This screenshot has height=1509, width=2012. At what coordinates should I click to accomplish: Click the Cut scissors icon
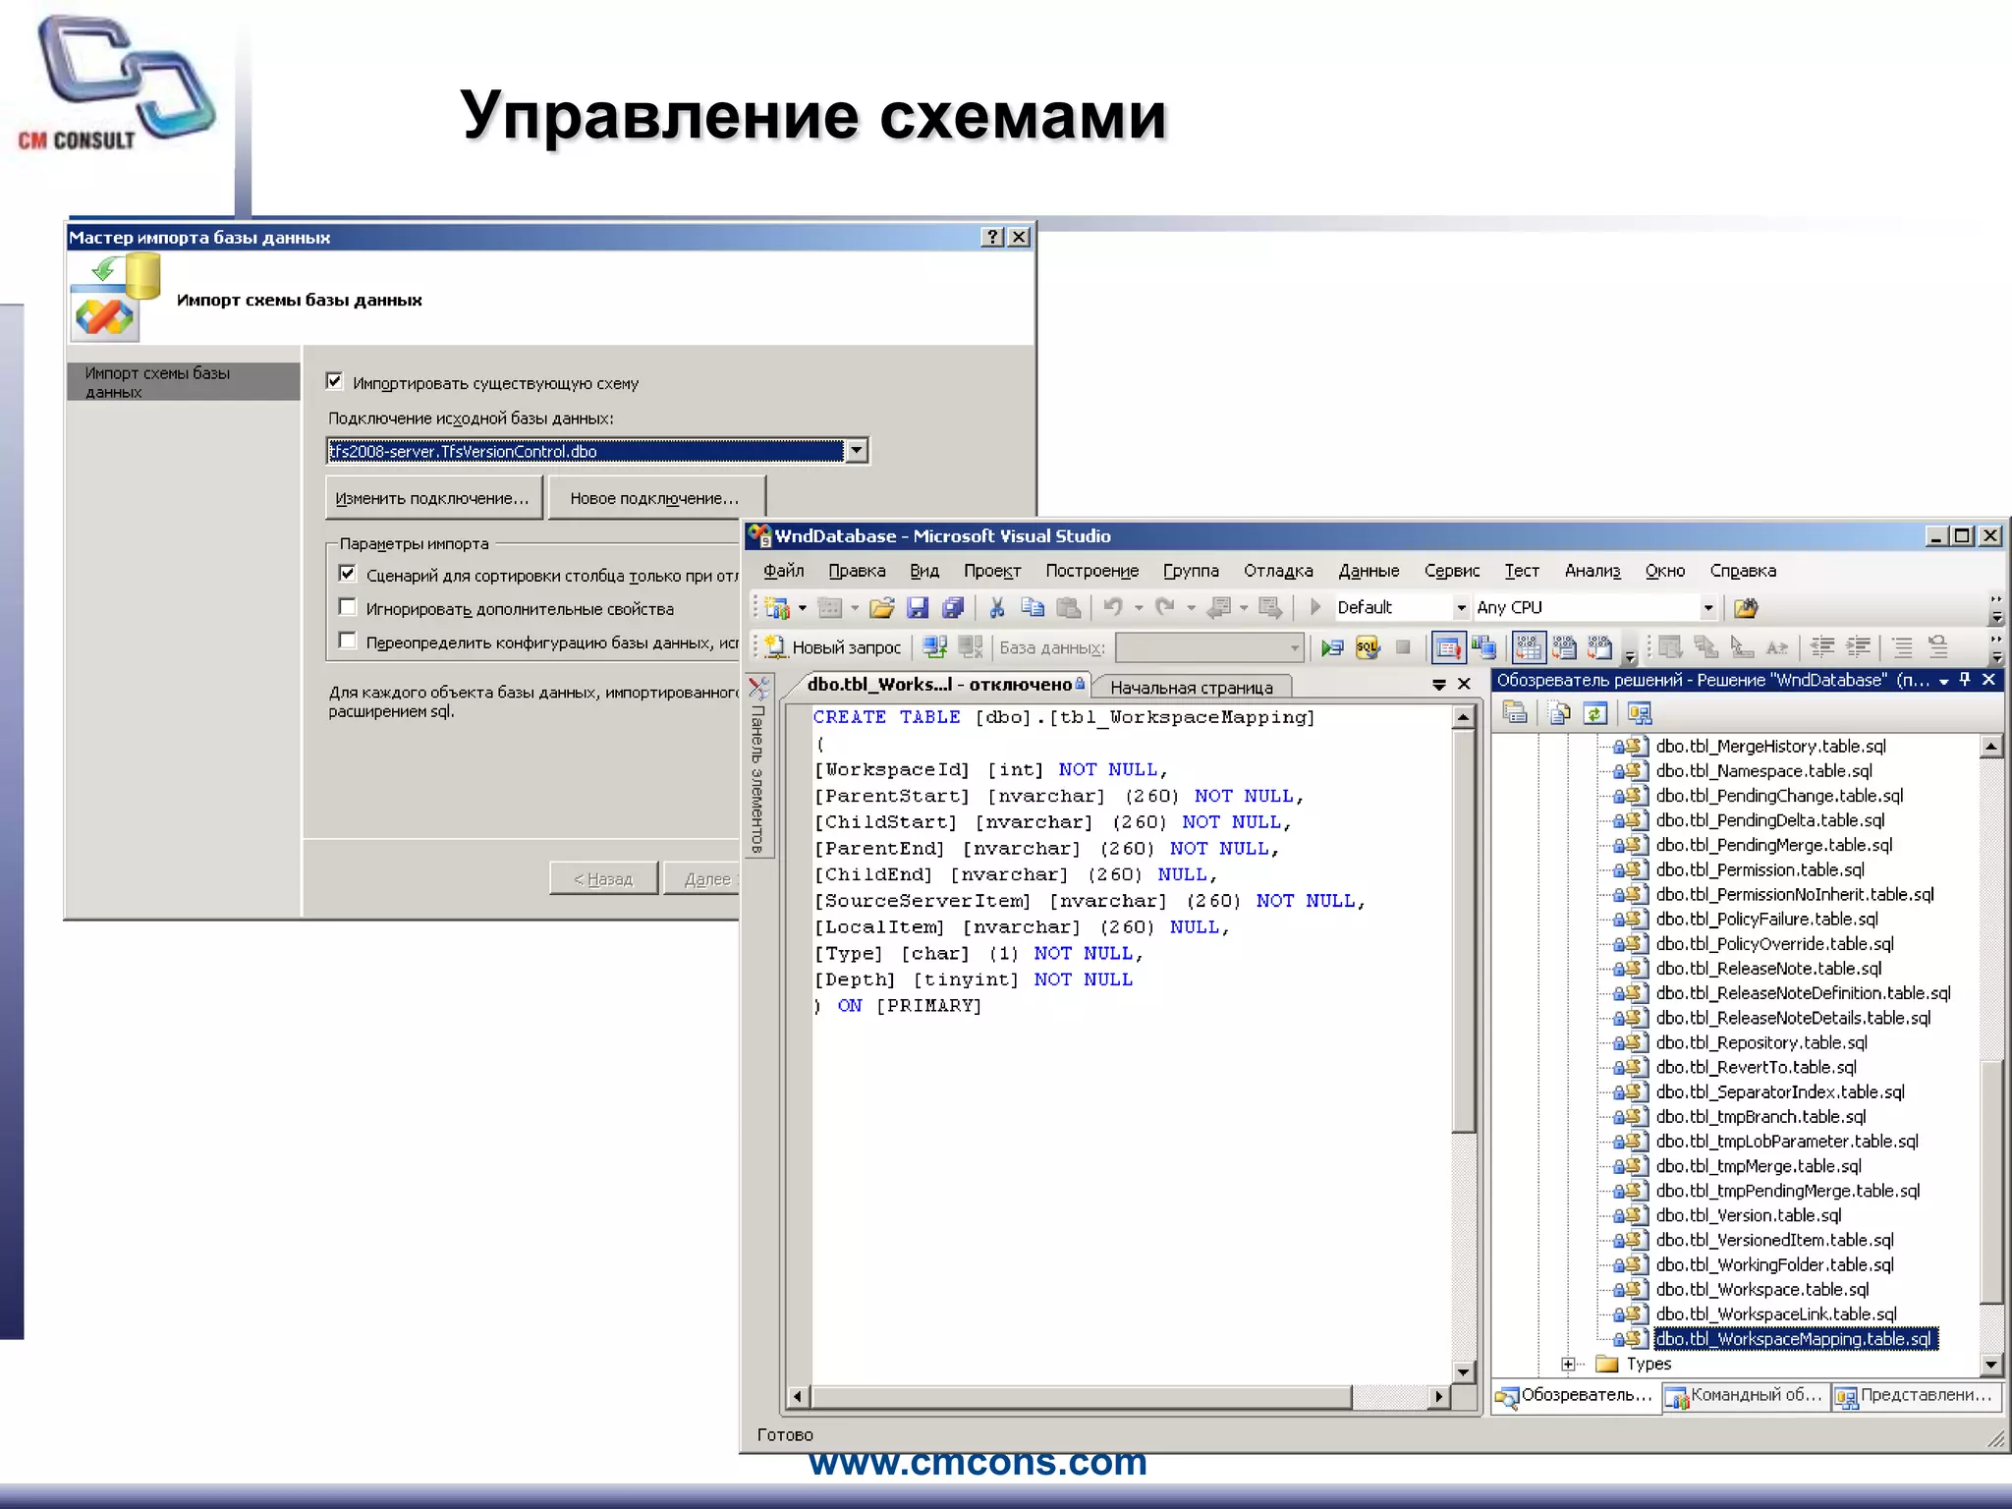pyautogui.click(x=996, y=608)
